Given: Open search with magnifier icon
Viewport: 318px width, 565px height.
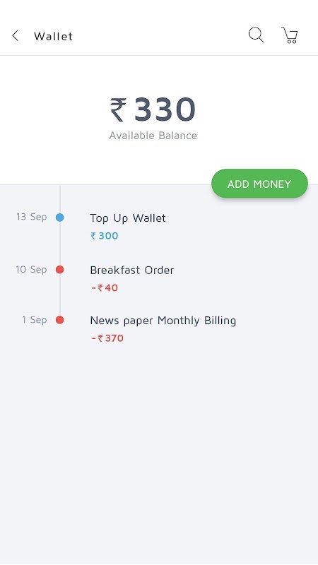Looking at the screenshot, I should click(x=256, y=35).
